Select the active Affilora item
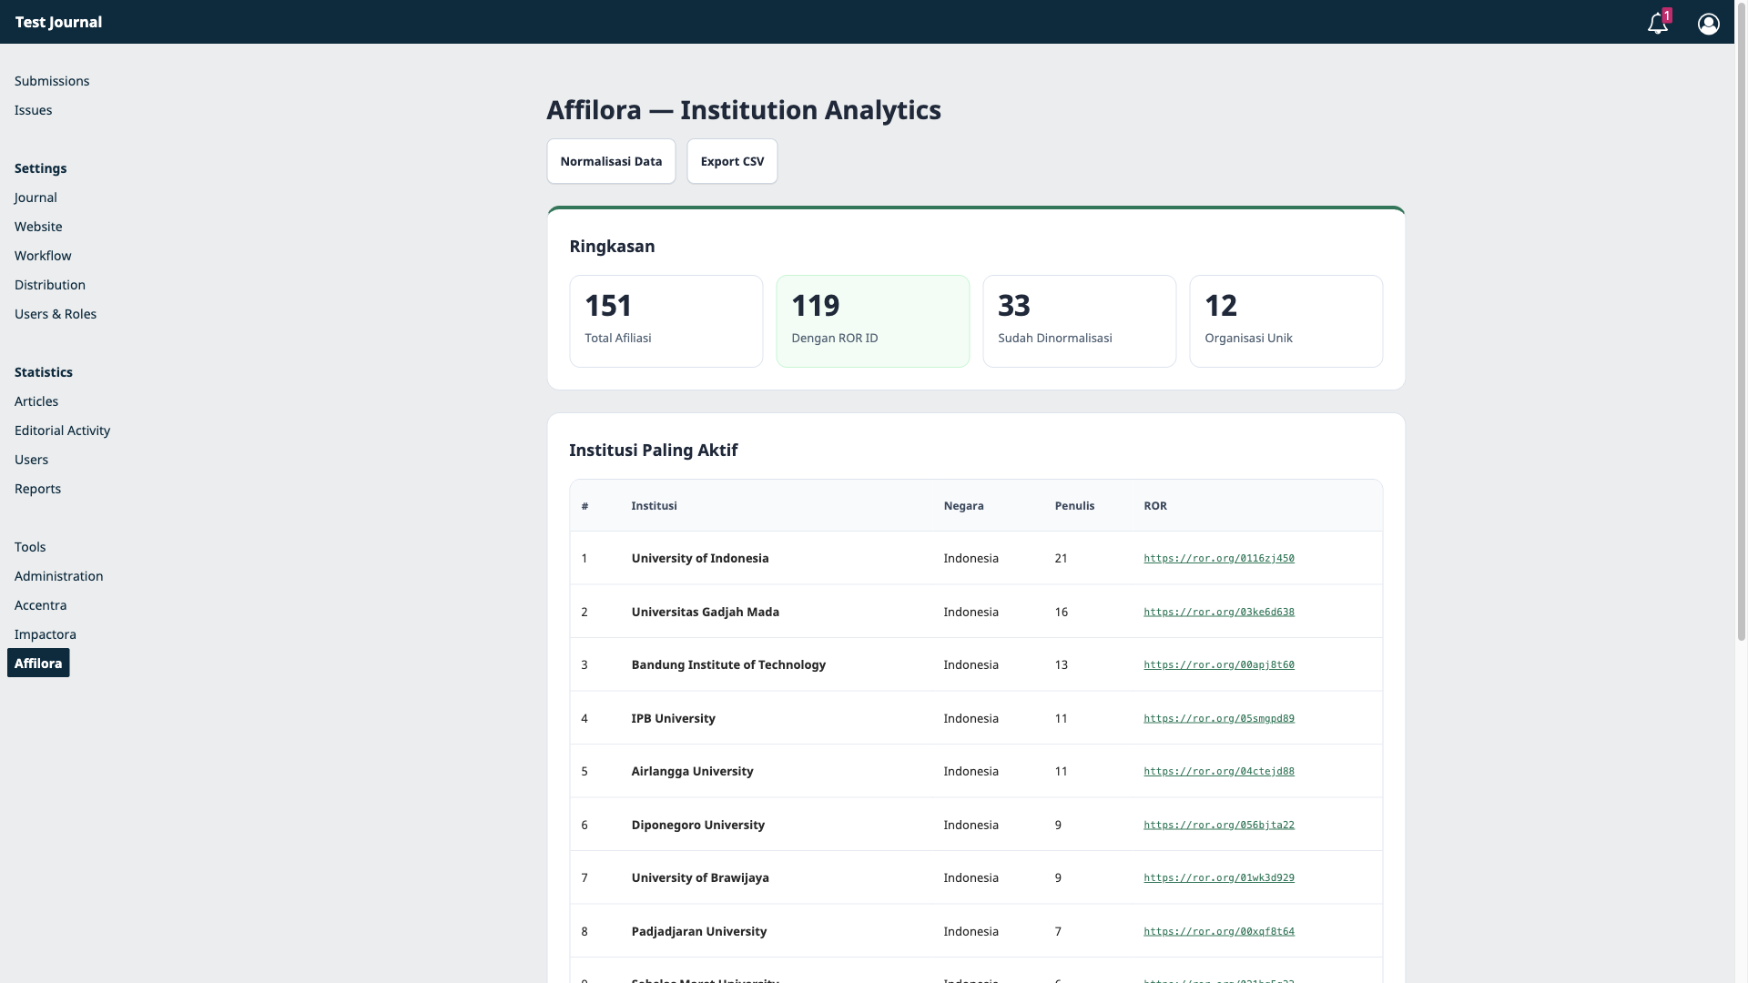Image resolution: width=1748 pixels, height=983 pixels. (x=38, y=664)
